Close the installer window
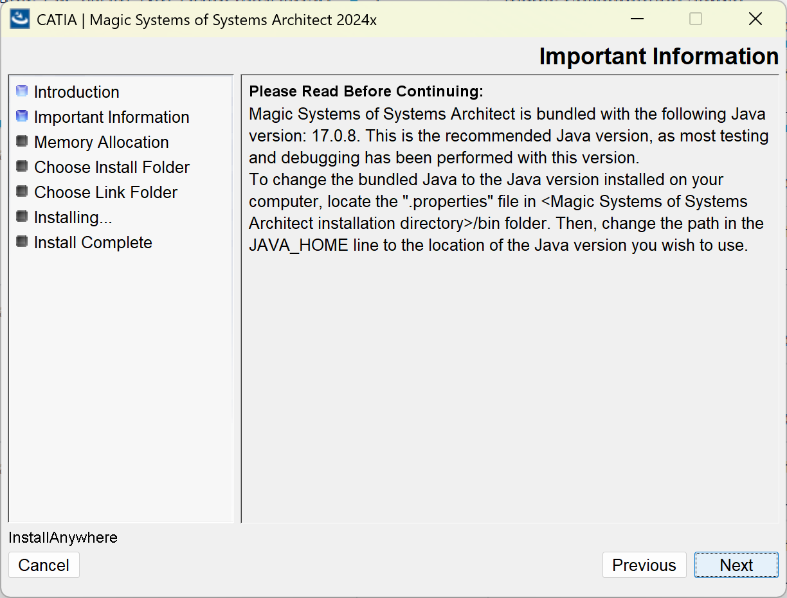Screen dimensions: 787x598 coord(755,19)
